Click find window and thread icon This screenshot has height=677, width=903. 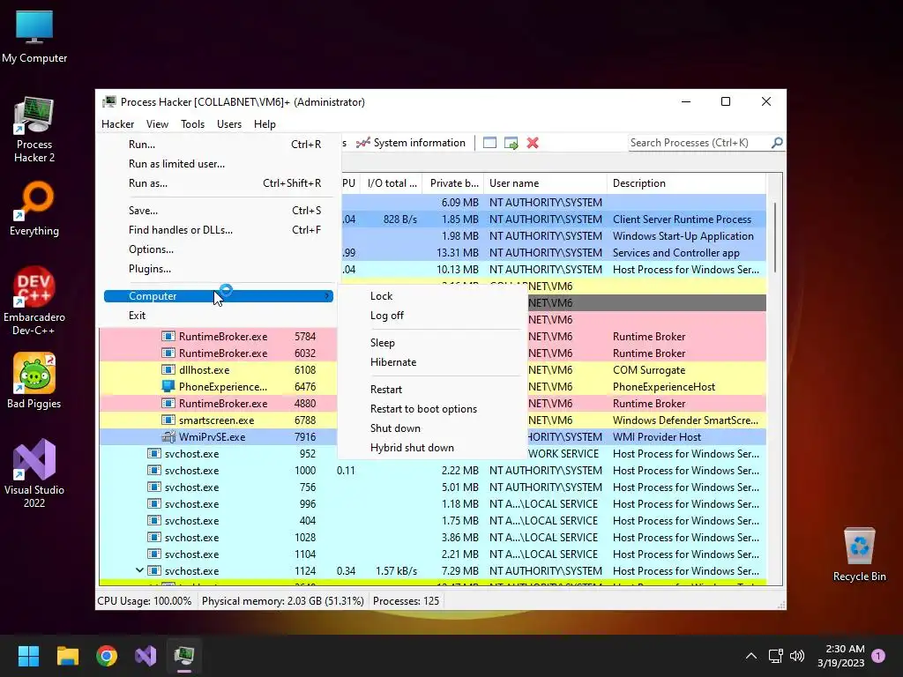point(511,143)
